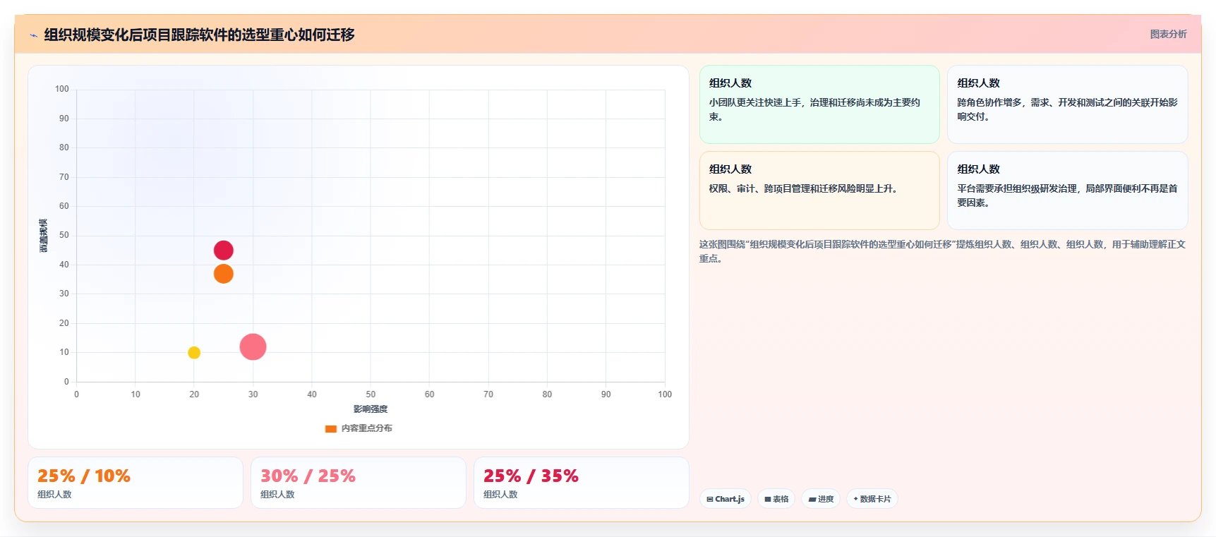Click the 覆盖规模 y-axis title

click(44, 236)
